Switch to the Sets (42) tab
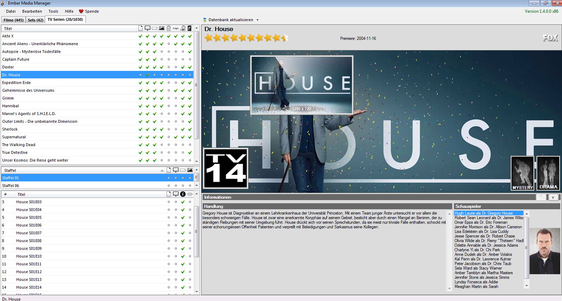The image size is (562, 301). (35, 20)
